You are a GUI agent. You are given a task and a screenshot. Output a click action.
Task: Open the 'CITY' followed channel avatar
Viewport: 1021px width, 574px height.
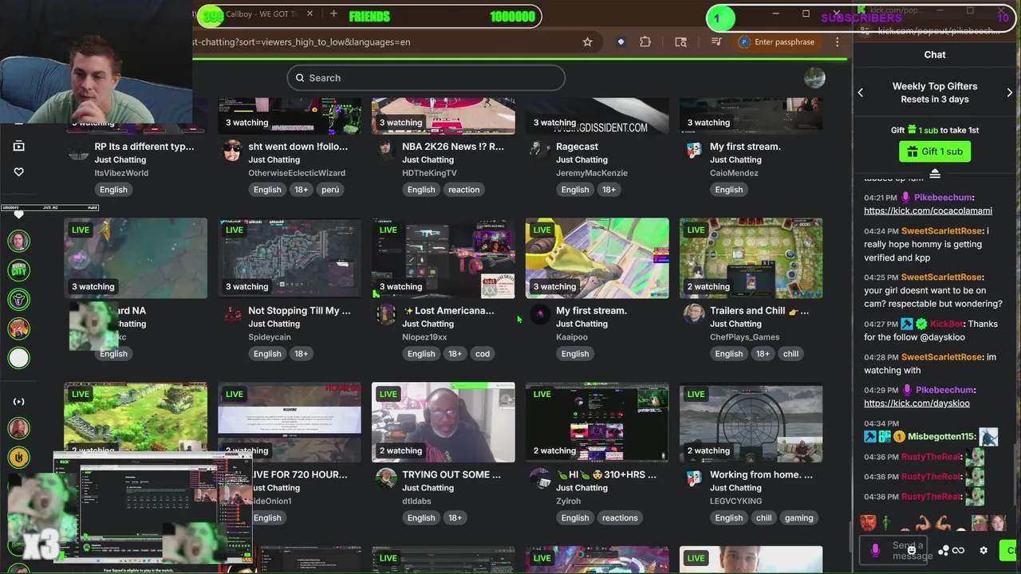pyautogui.click(x=19, y=270)
